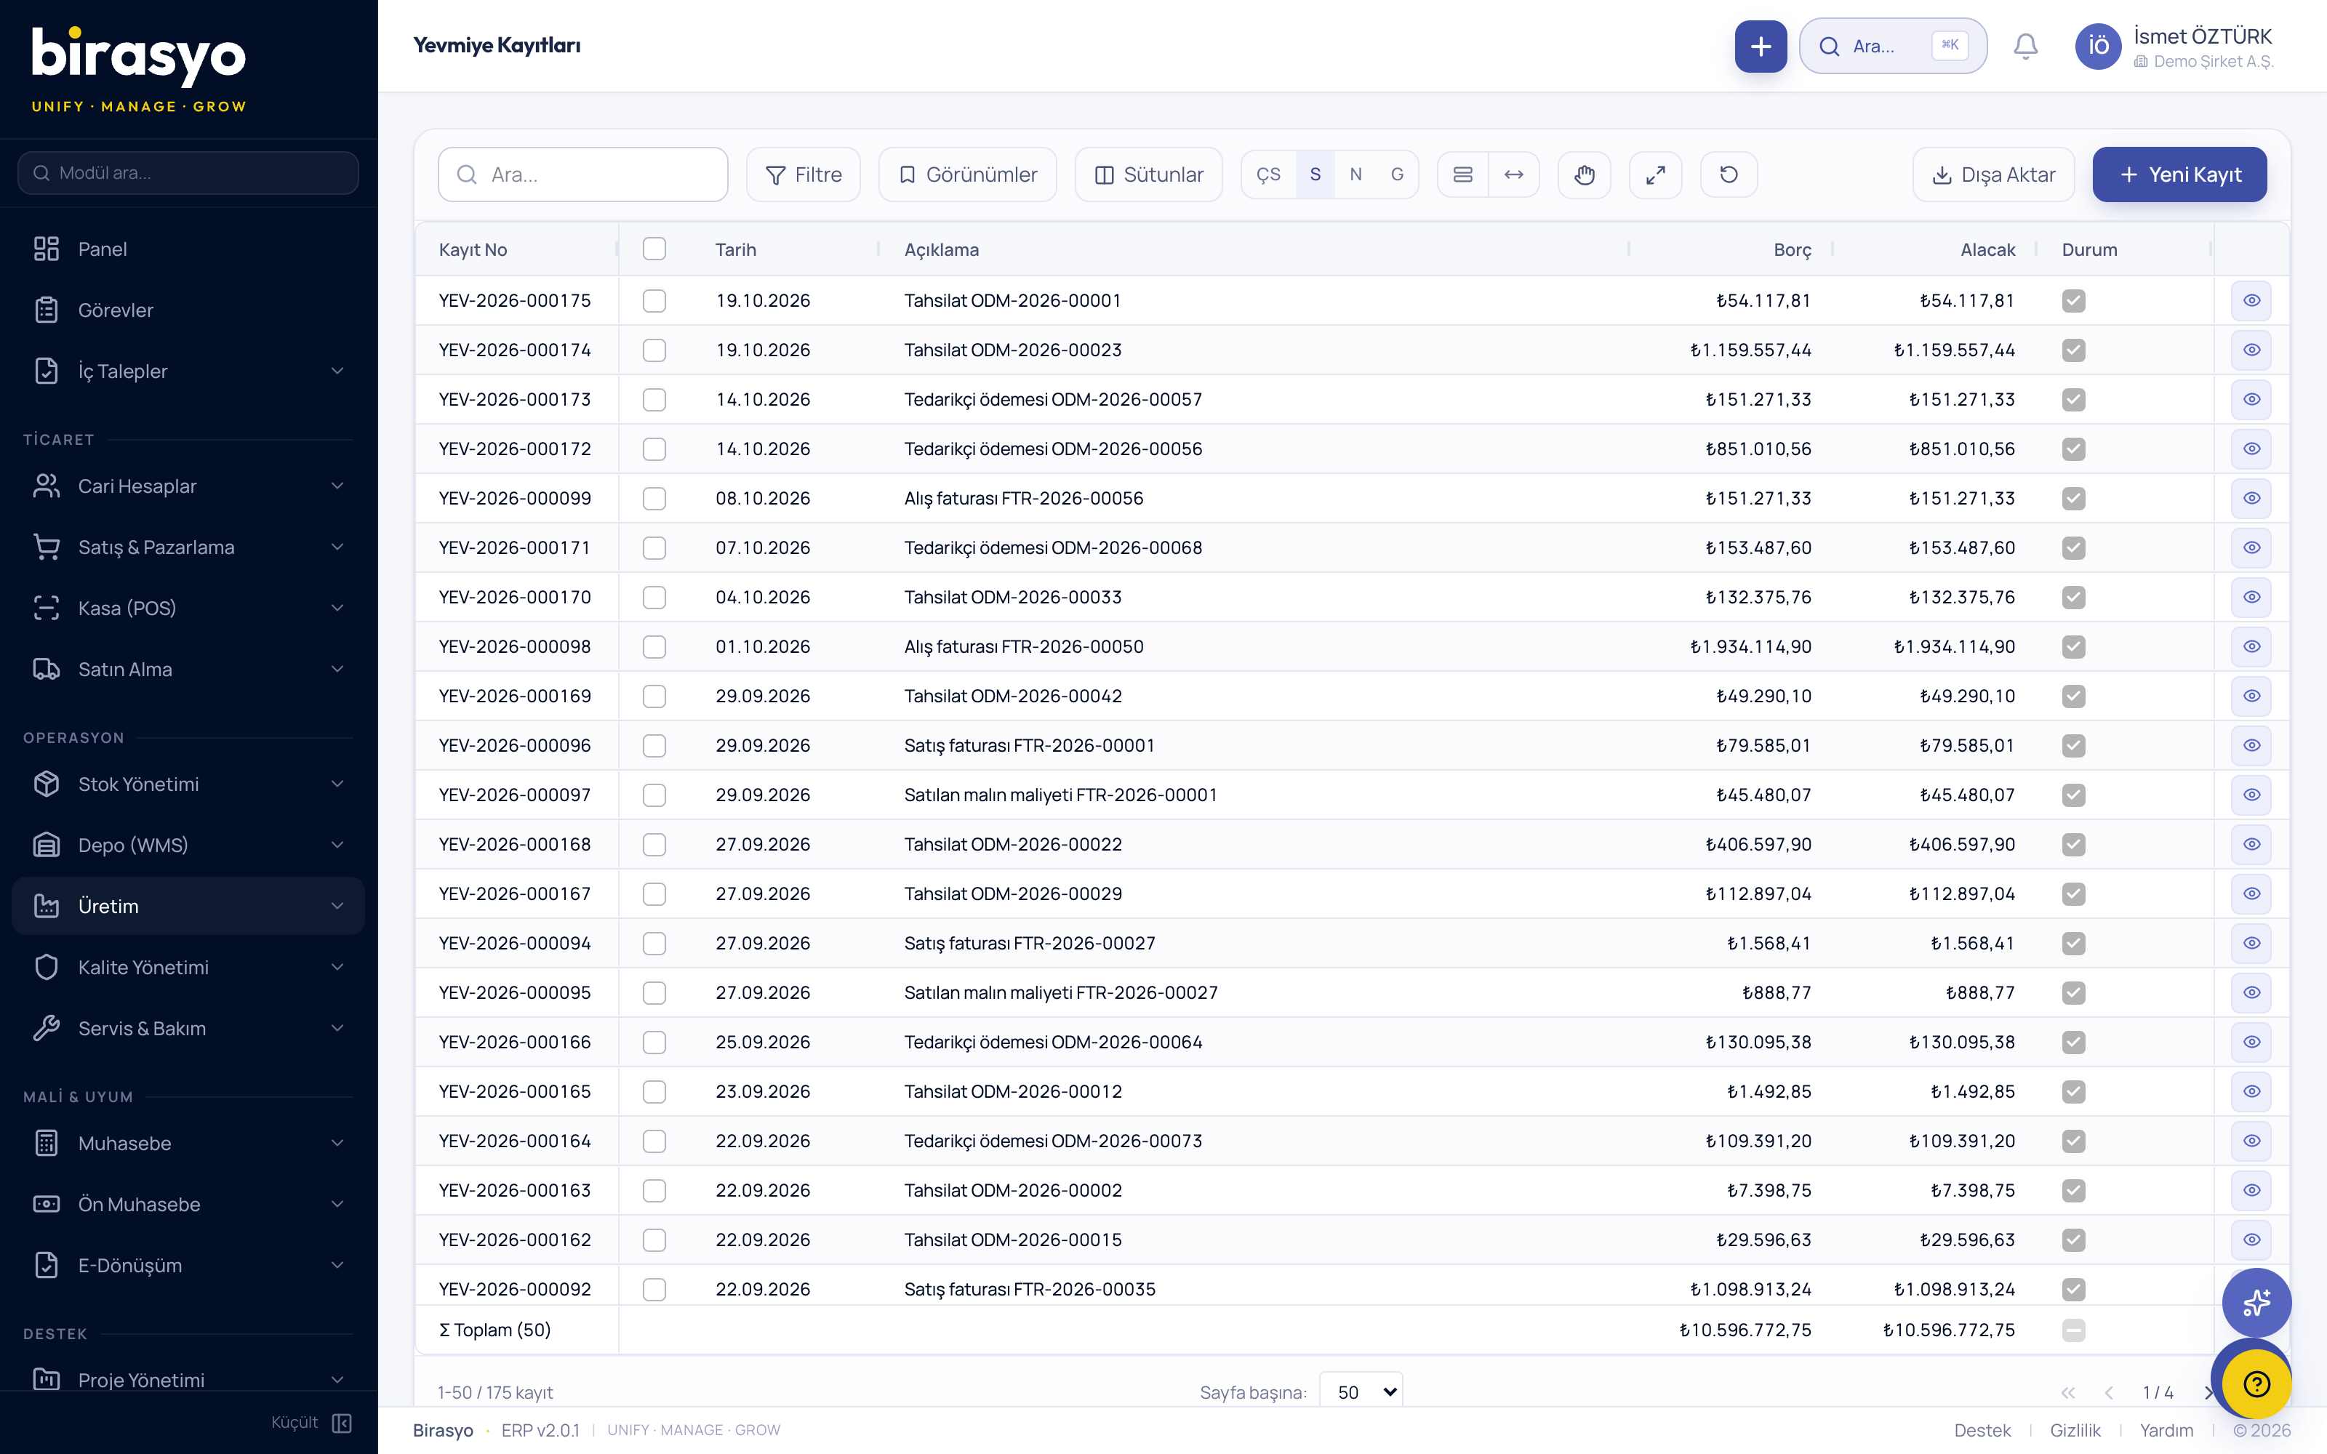Open the rows-per-page dropdown showing 50
Viewport: 2327px width, 1454px height.
[1361, 1391]
